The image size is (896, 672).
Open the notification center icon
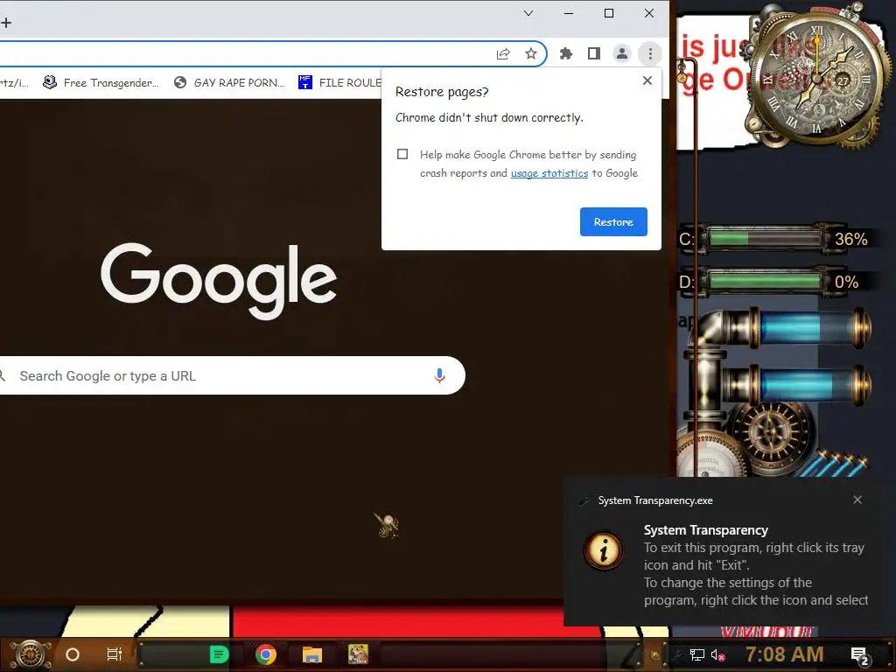click(861, 656)
